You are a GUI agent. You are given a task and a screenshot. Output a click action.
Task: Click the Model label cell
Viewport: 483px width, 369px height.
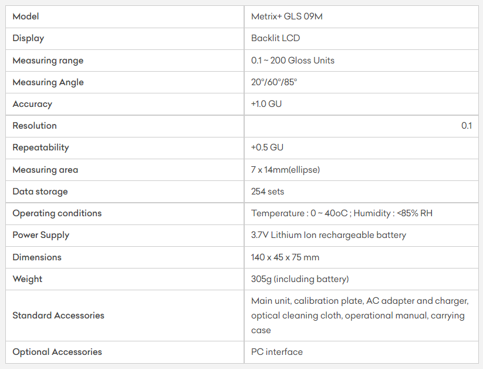pos(26,16)
